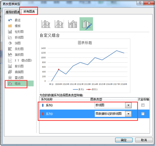The image size is (155, 146).
Task: Select 最近 category label
Action: pos(18,20)
